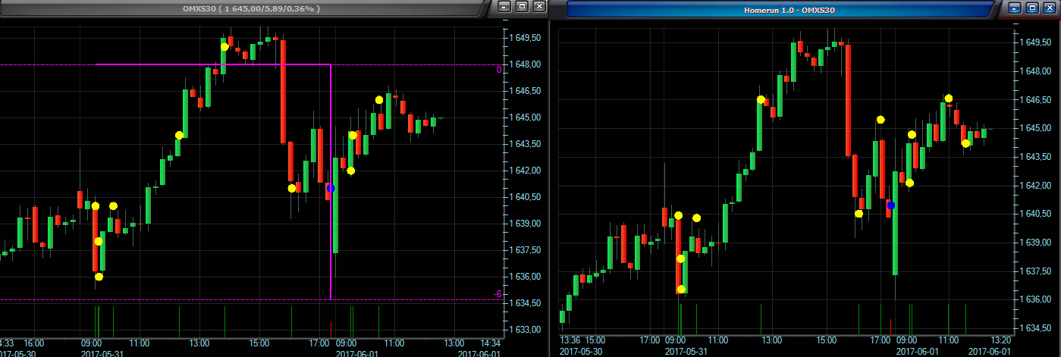Screen dimensions: 1061x357
Task: Click the lowest yellow dot in left chart
Action: [99, 277]
